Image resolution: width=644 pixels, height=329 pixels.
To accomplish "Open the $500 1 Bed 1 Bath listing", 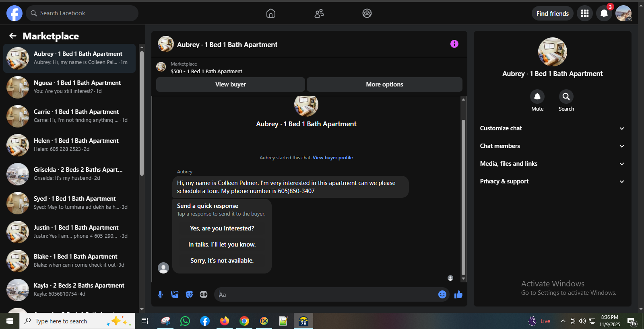I will [206, 72].
